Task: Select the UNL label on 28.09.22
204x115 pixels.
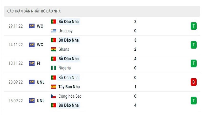Action: 41,82
